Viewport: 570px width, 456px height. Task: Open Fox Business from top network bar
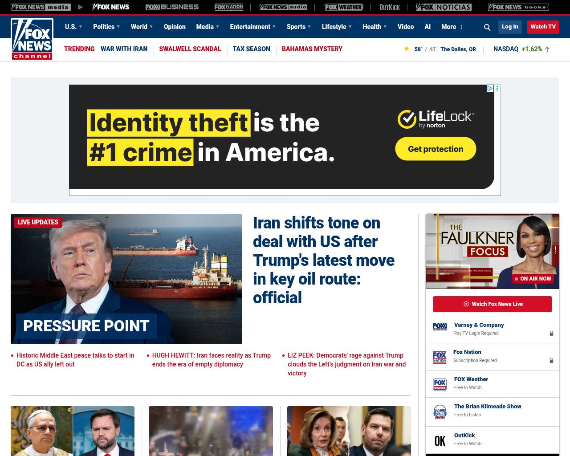click(172, 7)
